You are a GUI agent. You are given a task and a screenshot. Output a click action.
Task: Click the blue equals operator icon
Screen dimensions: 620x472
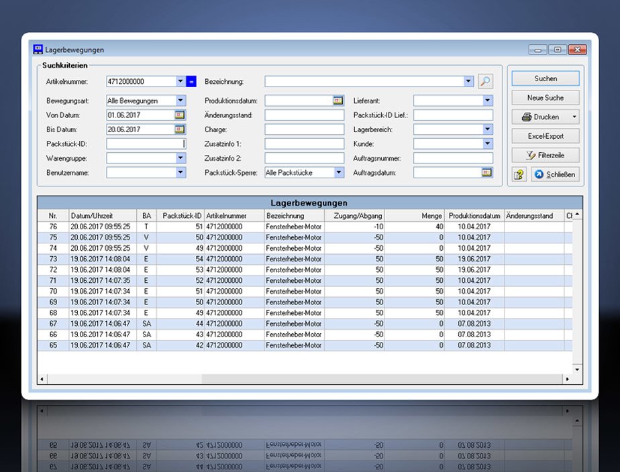pyautogui.click(x=191, y=82)
